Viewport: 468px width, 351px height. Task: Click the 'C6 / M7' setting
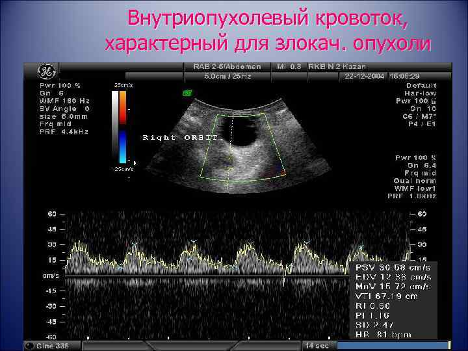pos(419,116)
